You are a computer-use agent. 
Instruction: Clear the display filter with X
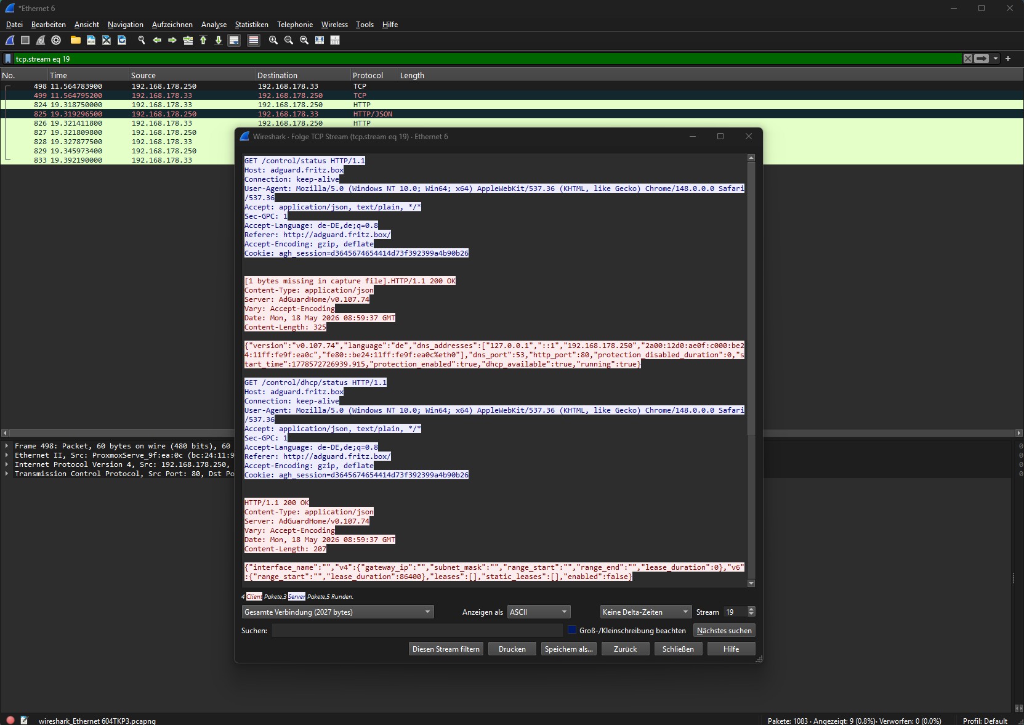tap(968, 59)
